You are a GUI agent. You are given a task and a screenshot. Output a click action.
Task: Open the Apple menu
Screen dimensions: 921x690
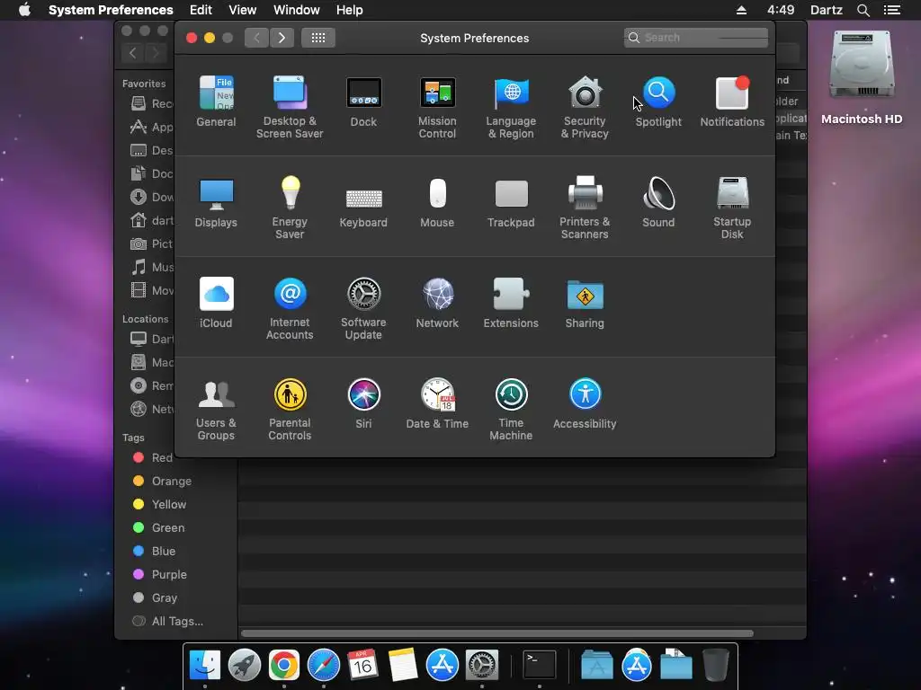[x=24, y=10]
